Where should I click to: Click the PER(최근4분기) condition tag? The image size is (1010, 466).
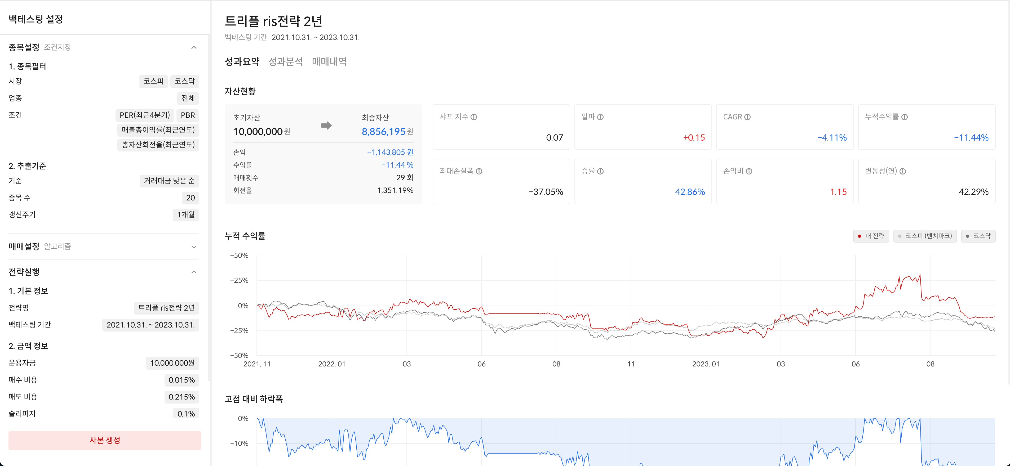pyautogui.click(x=145, y=115)
